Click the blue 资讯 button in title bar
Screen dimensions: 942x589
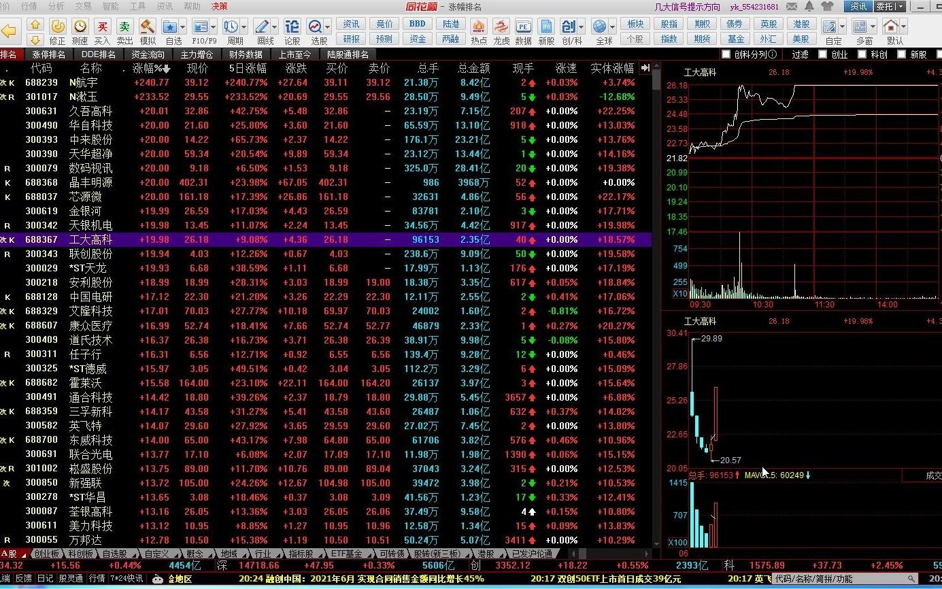pos(858,6)
